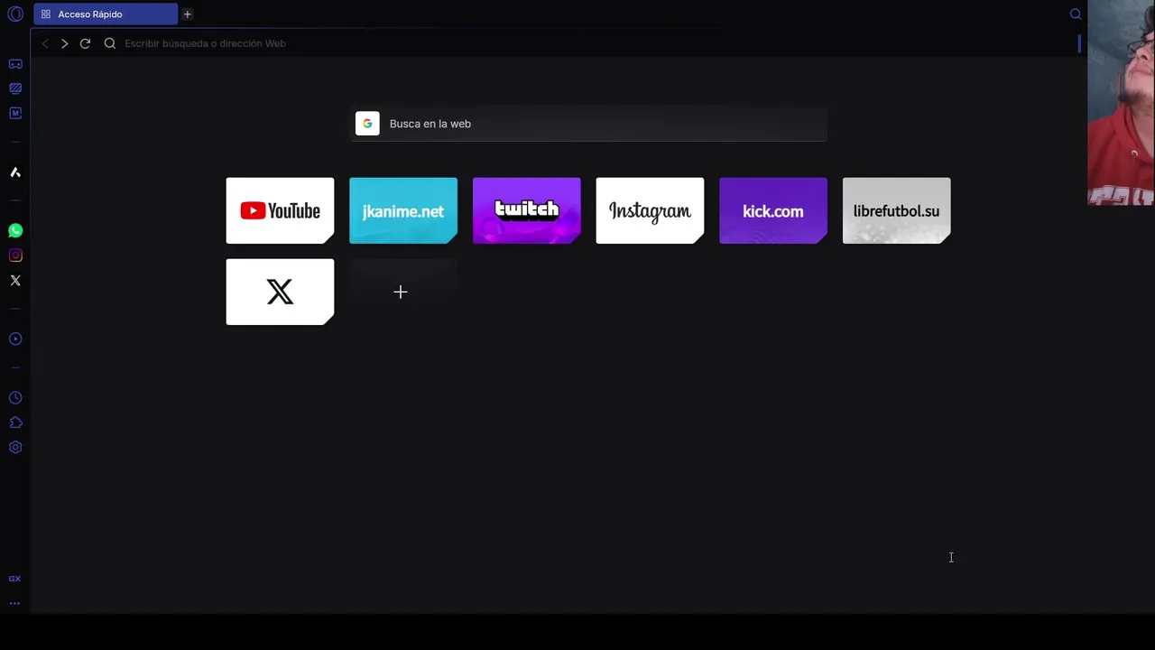Open browsing history clock icon
The height and width of the screenshot is (650, 1155).
click(15, 398)
